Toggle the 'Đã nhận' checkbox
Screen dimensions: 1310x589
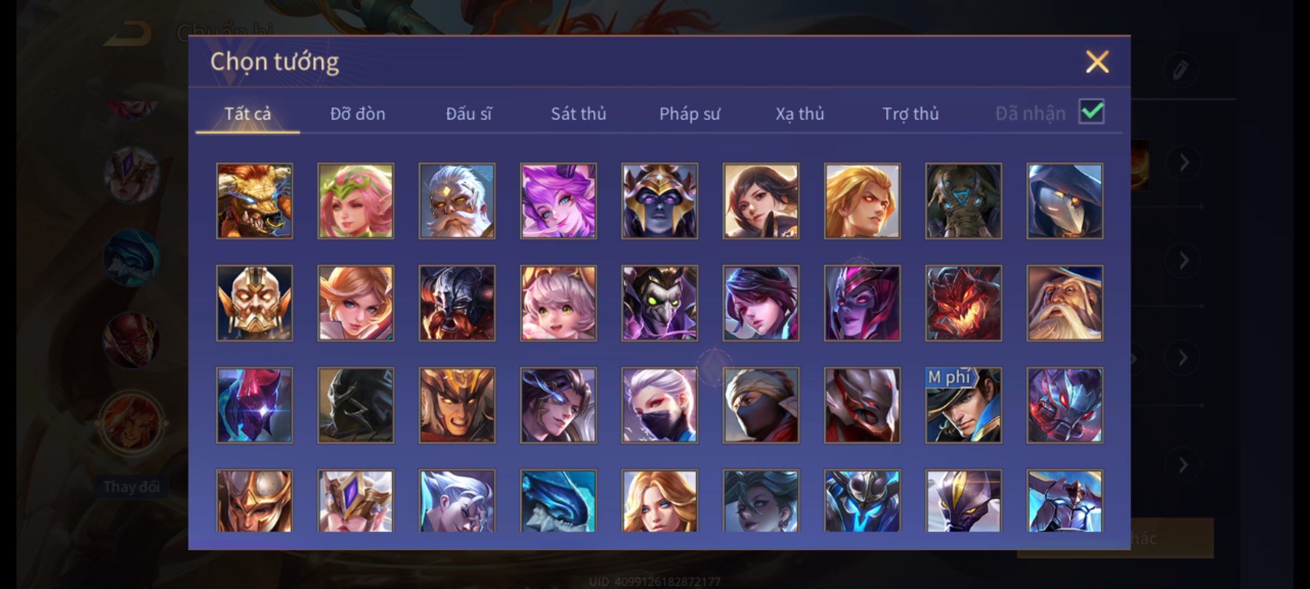[1092, 112]
